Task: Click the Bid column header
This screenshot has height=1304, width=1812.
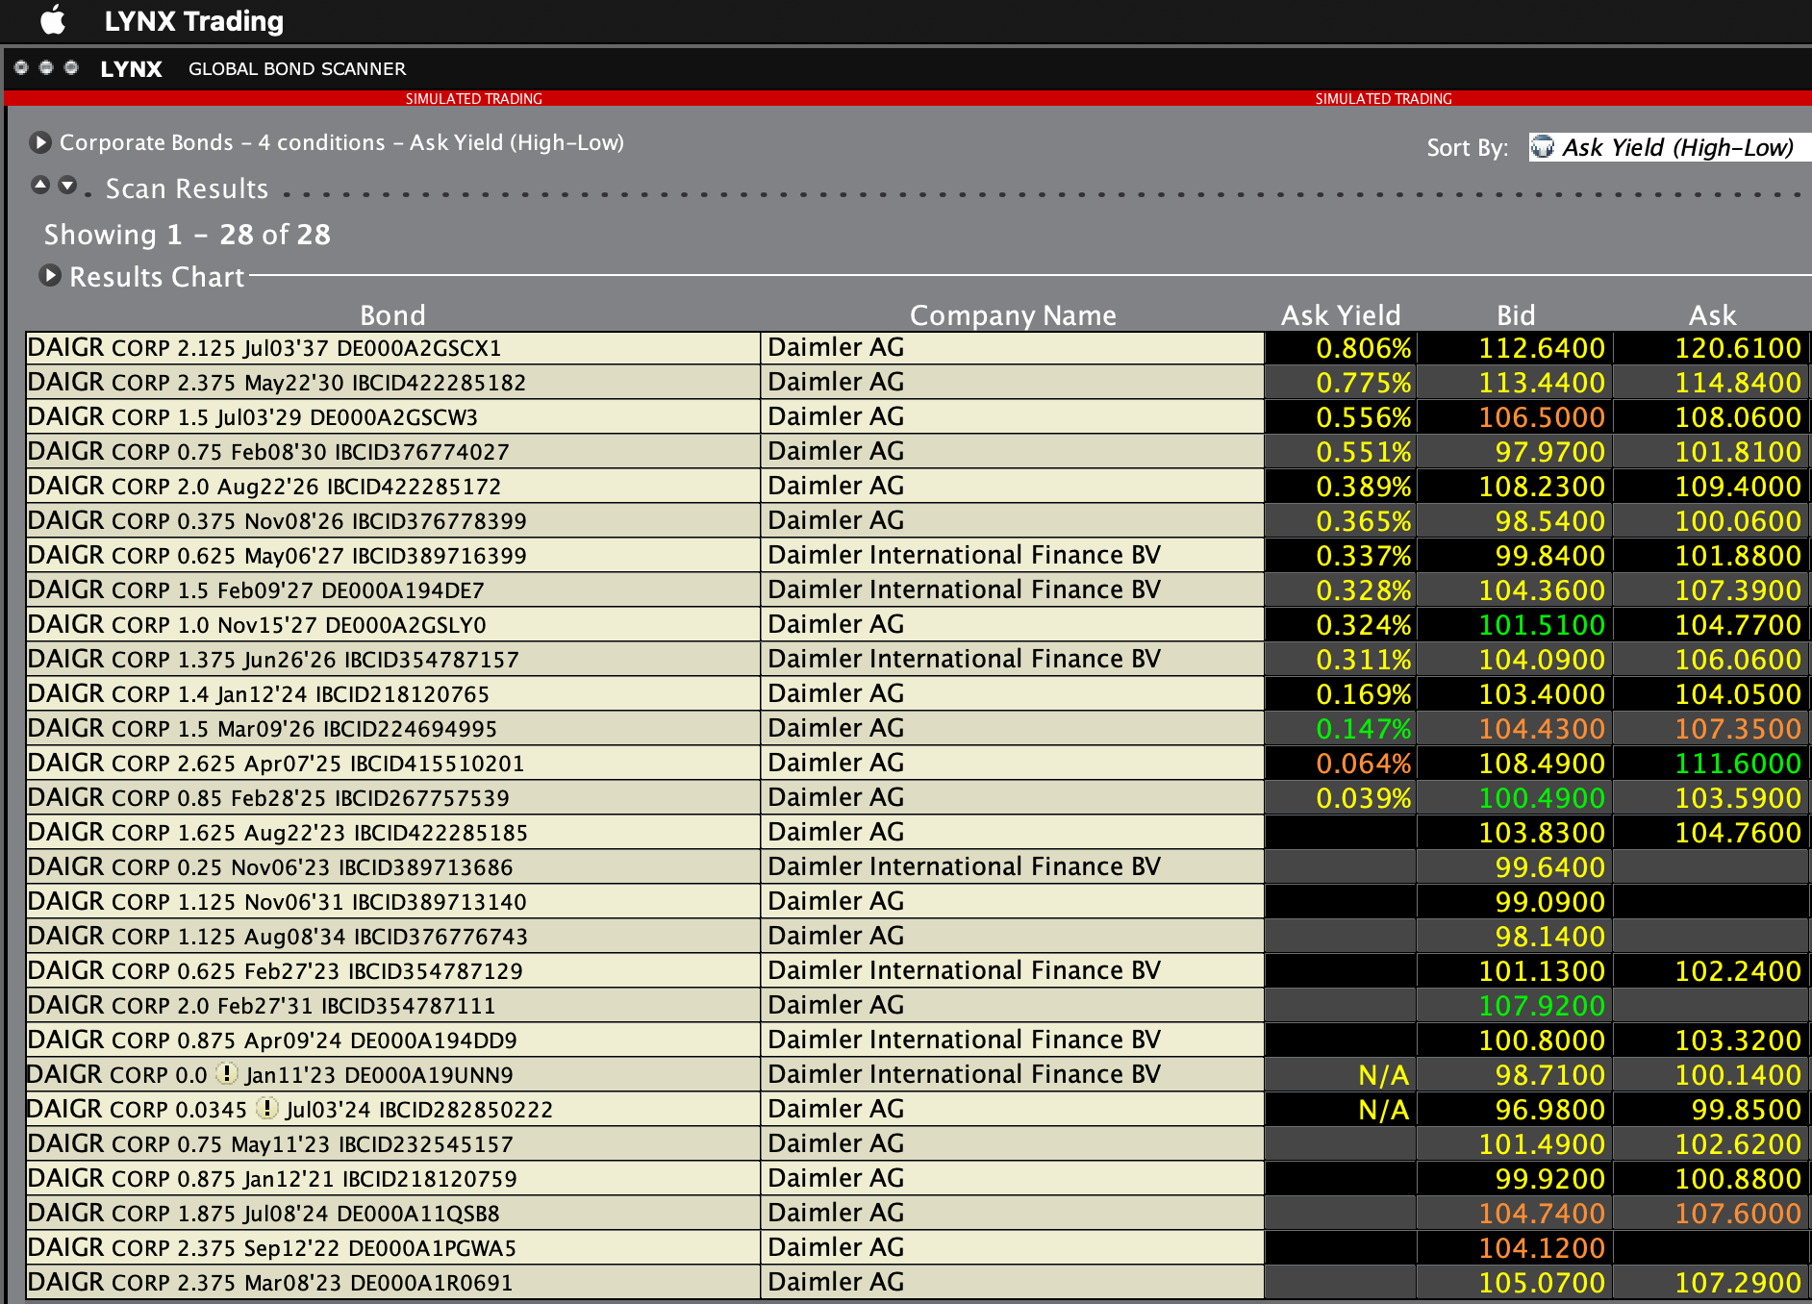Action: coord(1515,315)
